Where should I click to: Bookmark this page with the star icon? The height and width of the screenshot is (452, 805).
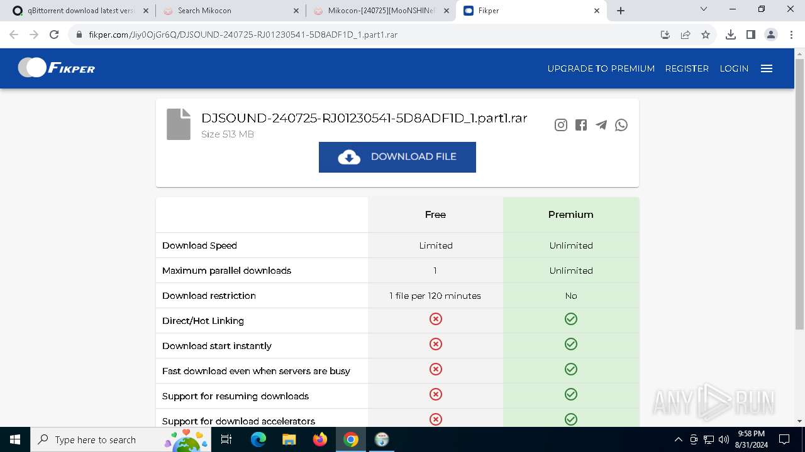tap(706, 35)
